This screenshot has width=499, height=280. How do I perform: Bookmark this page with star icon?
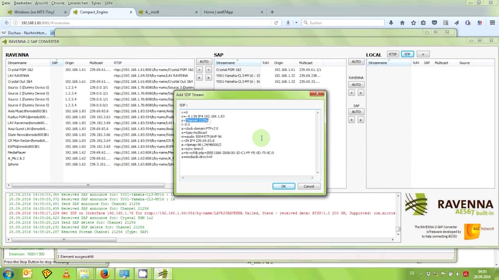[413, 23]
